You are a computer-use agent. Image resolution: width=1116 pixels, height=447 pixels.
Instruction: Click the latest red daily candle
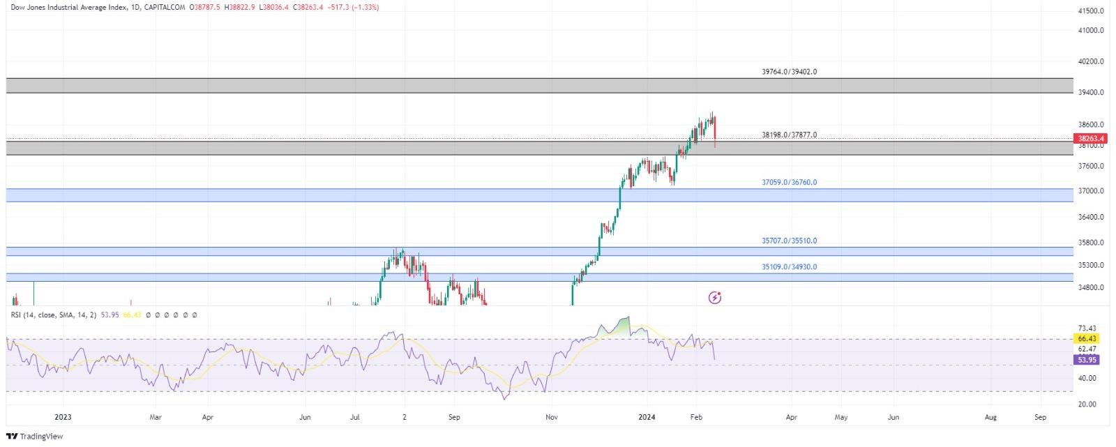click(x=716, y=131)
